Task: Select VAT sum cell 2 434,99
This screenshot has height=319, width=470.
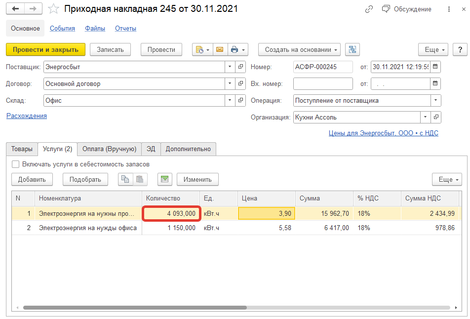Action: [430, 213]
